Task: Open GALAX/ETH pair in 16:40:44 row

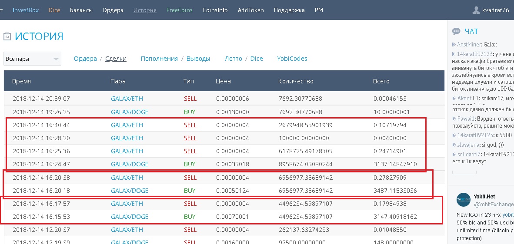Action: click(x=127, y=125)
